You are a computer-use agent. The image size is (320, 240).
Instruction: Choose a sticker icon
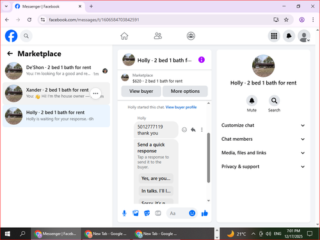[147, 213]
